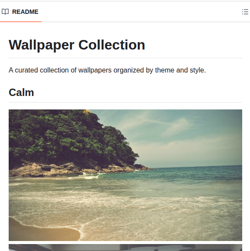The width and height of the screenshot is (250, 251).
Task: Click the description sentence about curated wallpapers
Action: point(107,70)
